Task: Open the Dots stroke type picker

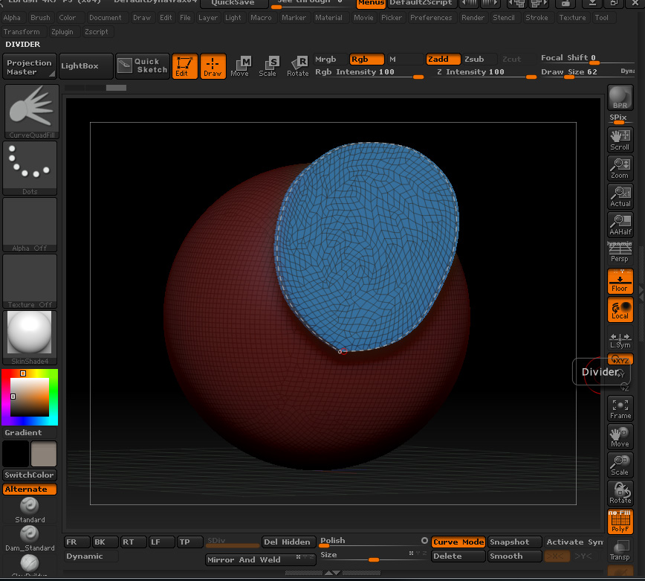Action: tap(30, 168)
